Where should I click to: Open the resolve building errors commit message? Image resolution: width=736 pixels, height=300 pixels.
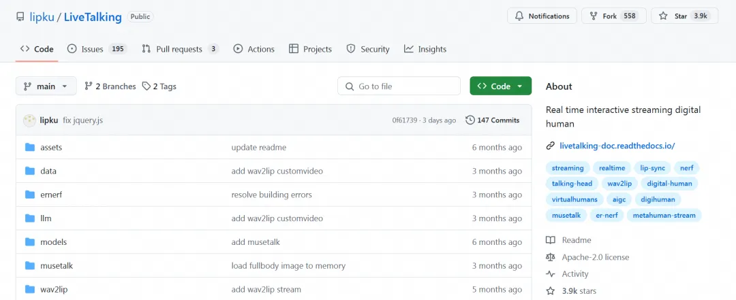pyautogui.click(x=271, y=195)
